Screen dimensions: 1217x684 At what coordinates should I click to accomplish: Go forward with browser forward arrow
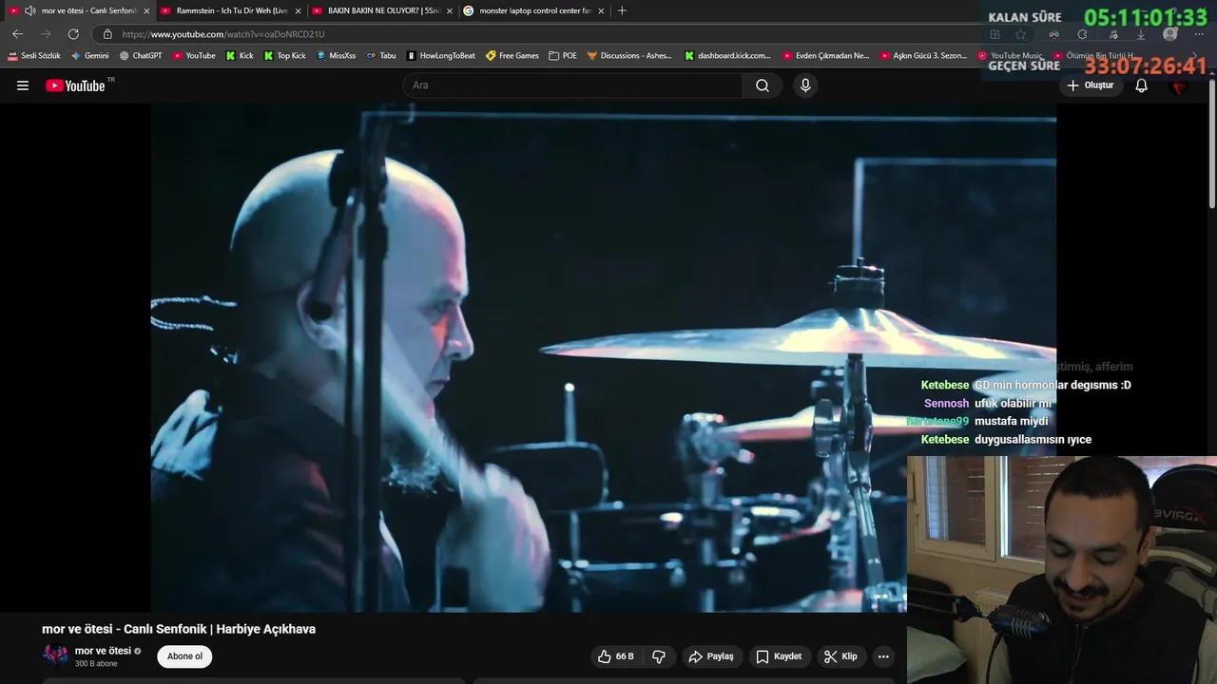click(45, 34)
